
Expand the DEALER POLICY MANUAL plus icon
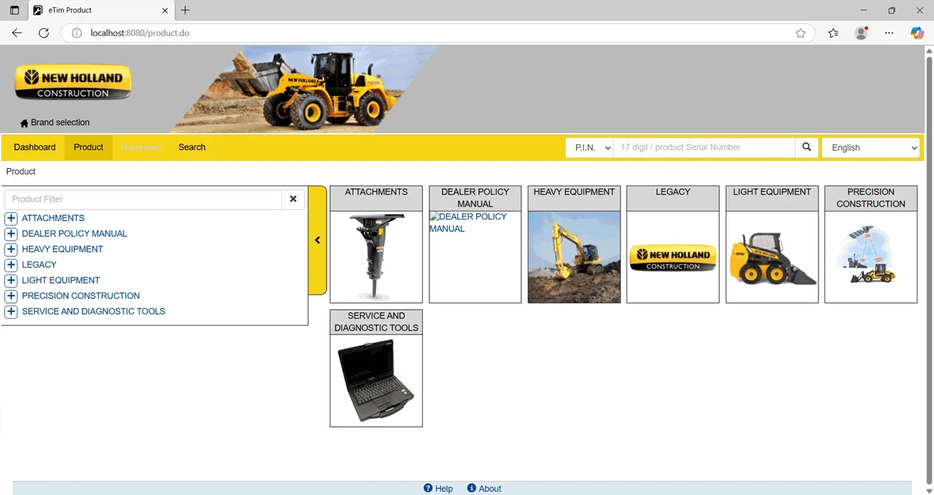coord(11,233)
